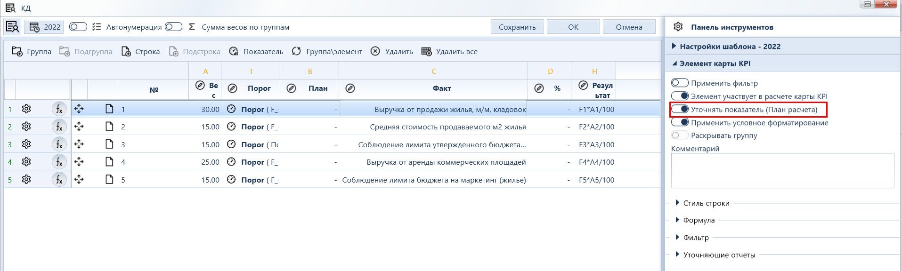This screenshot has width=902, height=271.
Task: Add a new Строка
Action: click(x=140, y=51)
